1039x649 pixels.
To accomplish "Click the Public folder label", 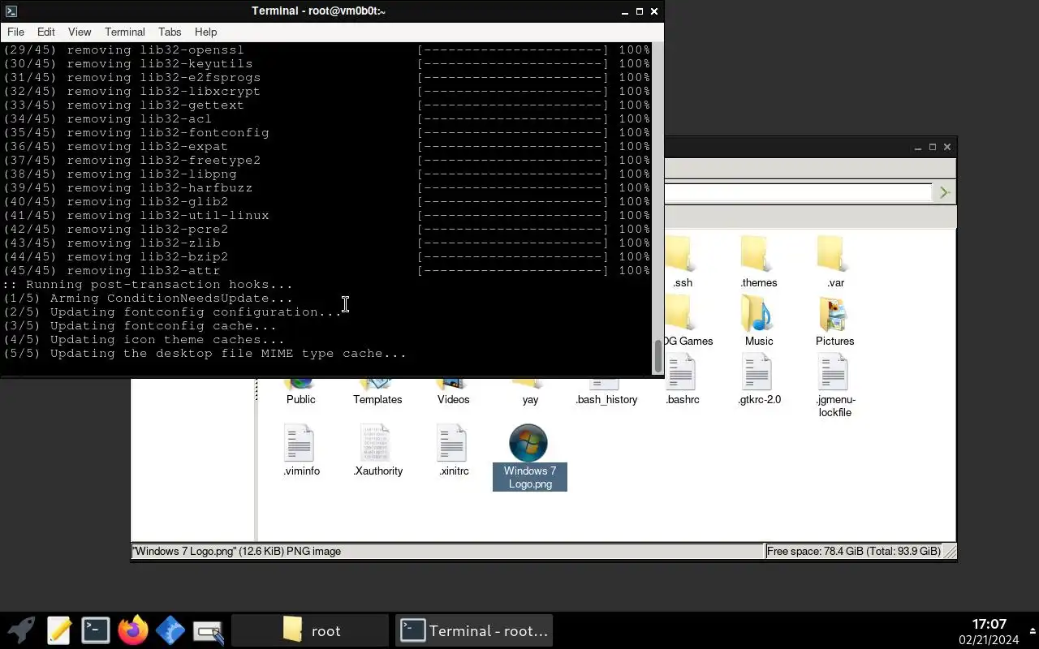I will [x=300, y=399].
